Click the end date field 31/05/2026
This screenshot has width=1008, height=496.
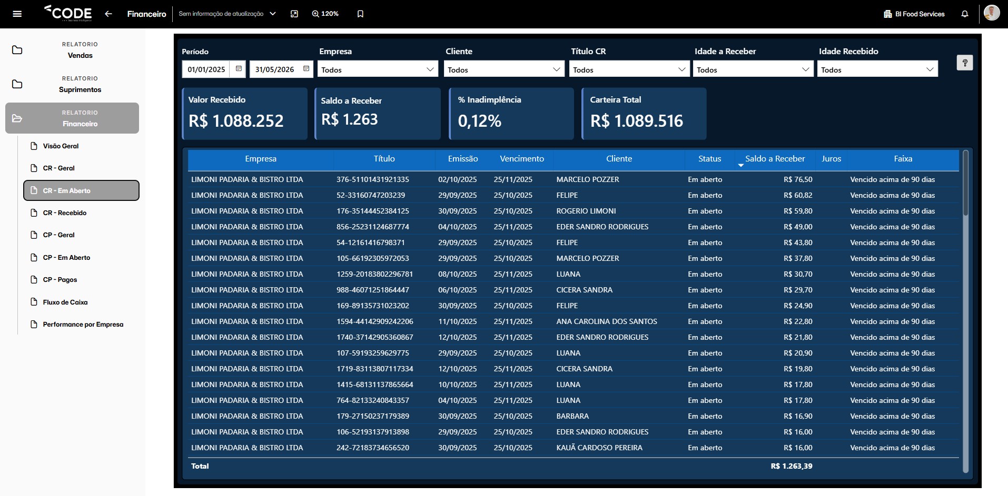click(274, 69)
